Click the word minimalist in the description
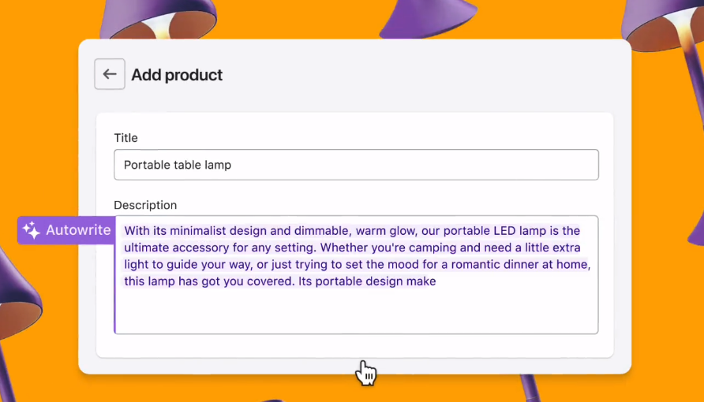The height and width of the screenshot is (402, 704). point(198,231)
